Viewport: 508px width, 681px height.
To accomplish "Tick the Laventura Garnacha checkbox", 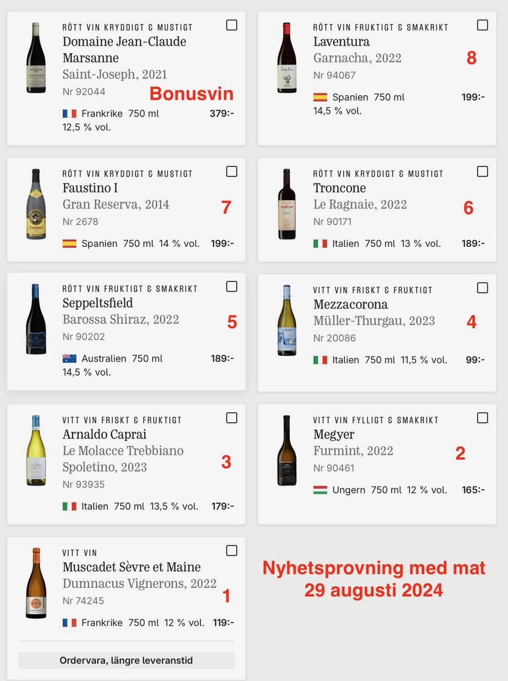I will point(482,25).
